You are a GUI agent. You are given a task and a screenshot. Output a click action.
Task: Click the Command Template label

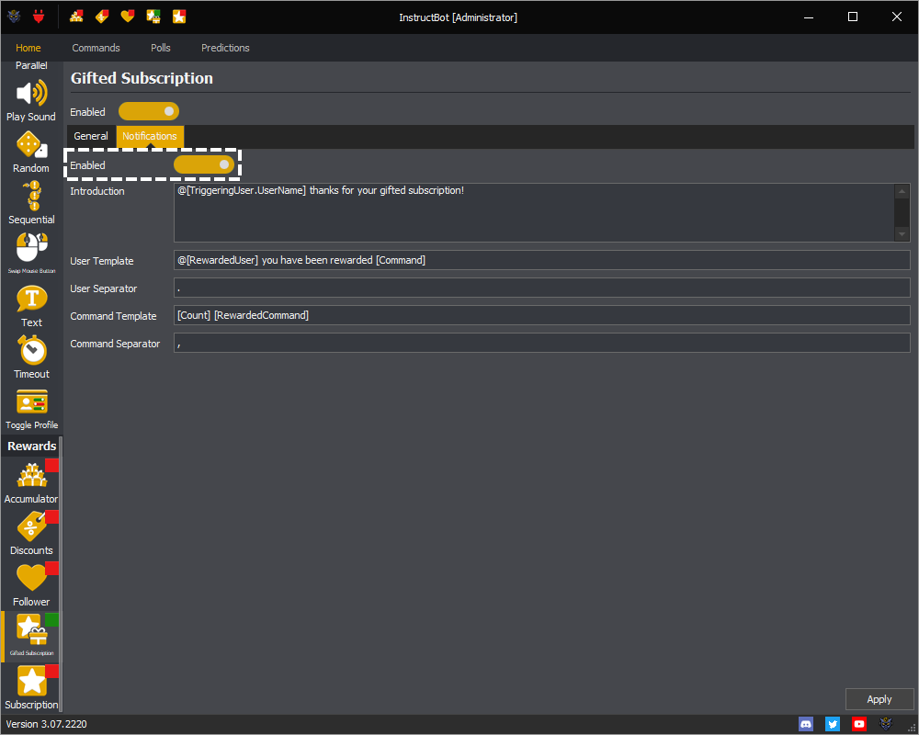point(114,316)
